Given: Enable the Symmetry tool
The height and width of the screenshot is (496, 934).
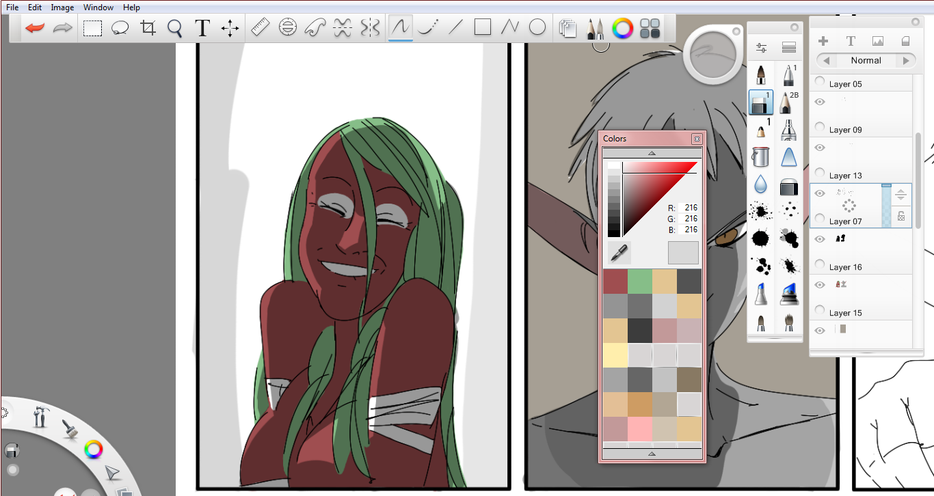Looking at the screenshot, I should coord(370,27).
